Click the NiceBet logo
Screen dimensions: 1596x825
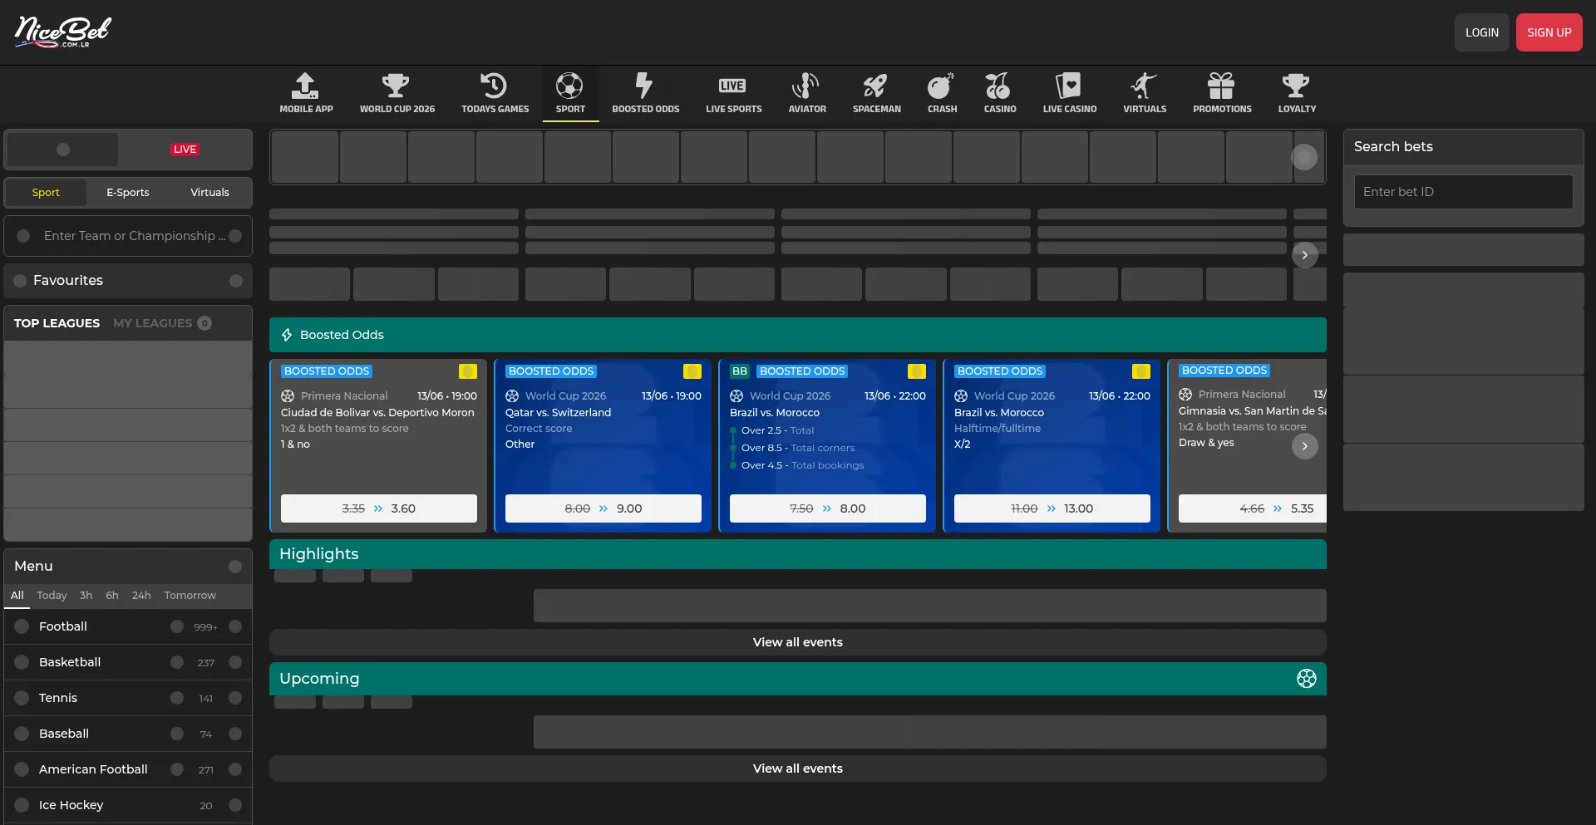coord(62,32)
